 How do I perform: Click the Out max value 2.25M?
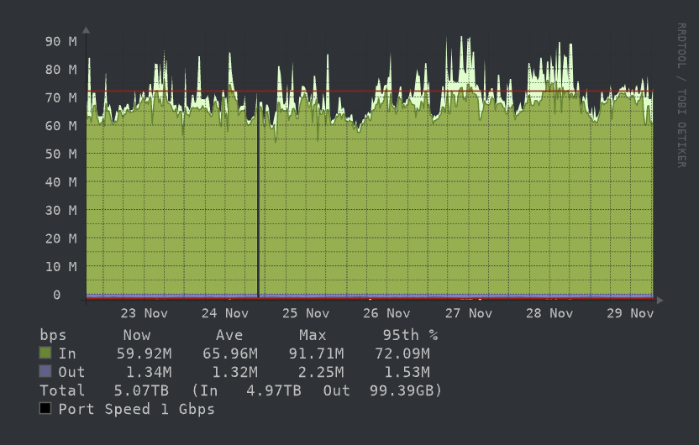[x=321, y=372]
